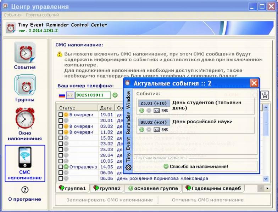
Task: Switch to the Годовщины свадеб tab
Action: 213,188
